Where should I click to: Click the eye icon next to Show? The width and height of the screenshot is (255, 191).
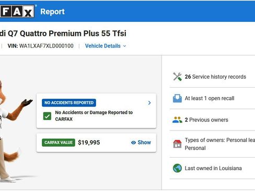133,142
